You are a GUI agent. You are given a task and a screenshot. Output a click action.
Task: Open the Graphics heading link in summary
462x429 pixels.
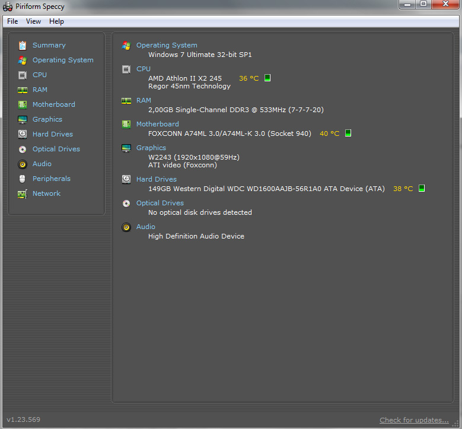click(x=151, y=148)
